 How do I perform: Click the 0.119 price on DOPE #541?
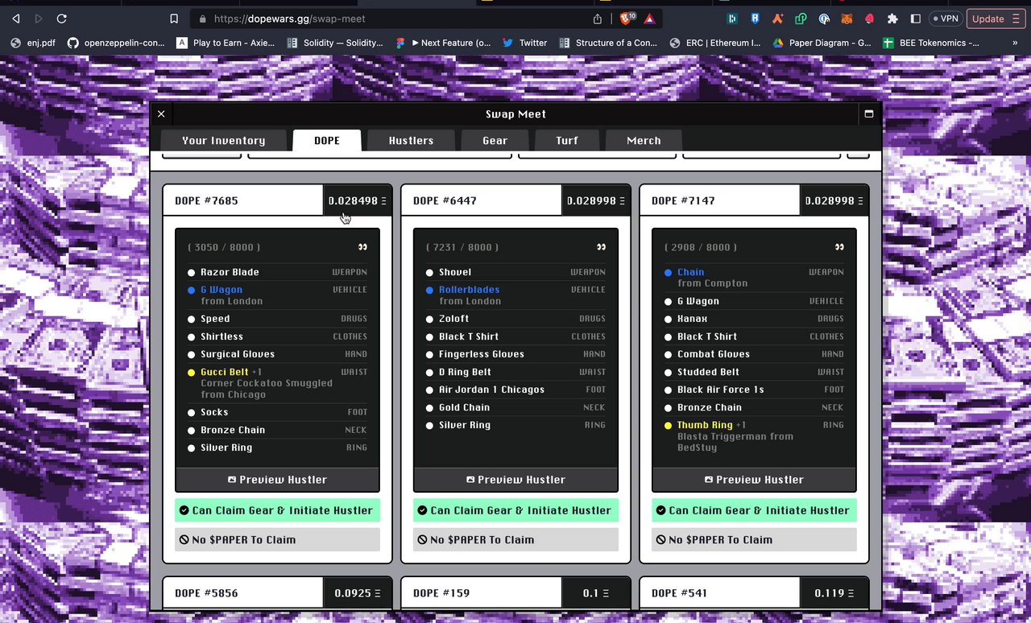coord(834,593)
